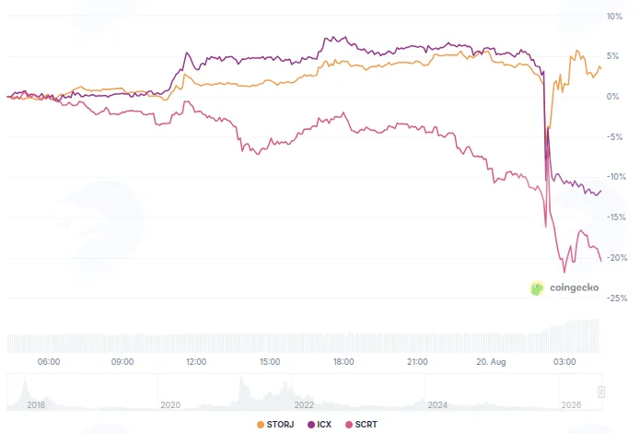Select the 2026 mark in the navigator
Screen dimensions: 640x433
coord(571,404)
